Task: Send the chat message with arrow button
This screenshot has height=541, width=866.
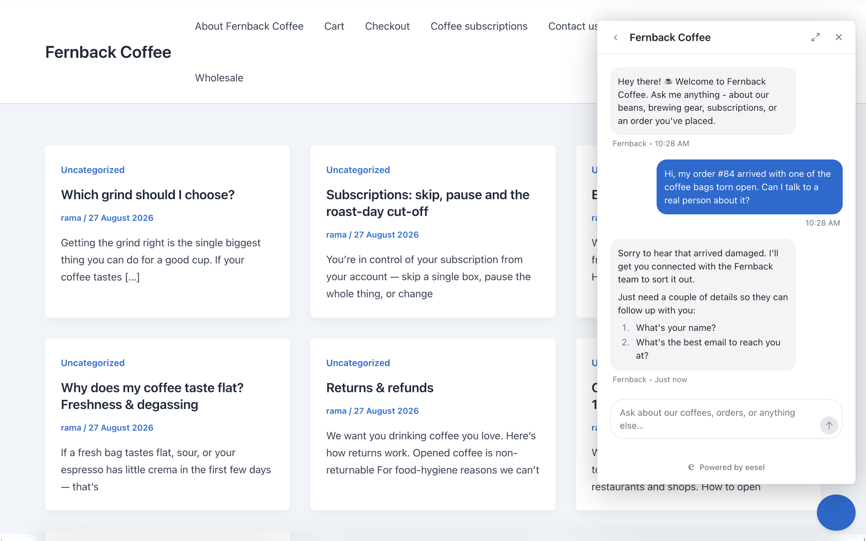Action: [x=829, y=425]
